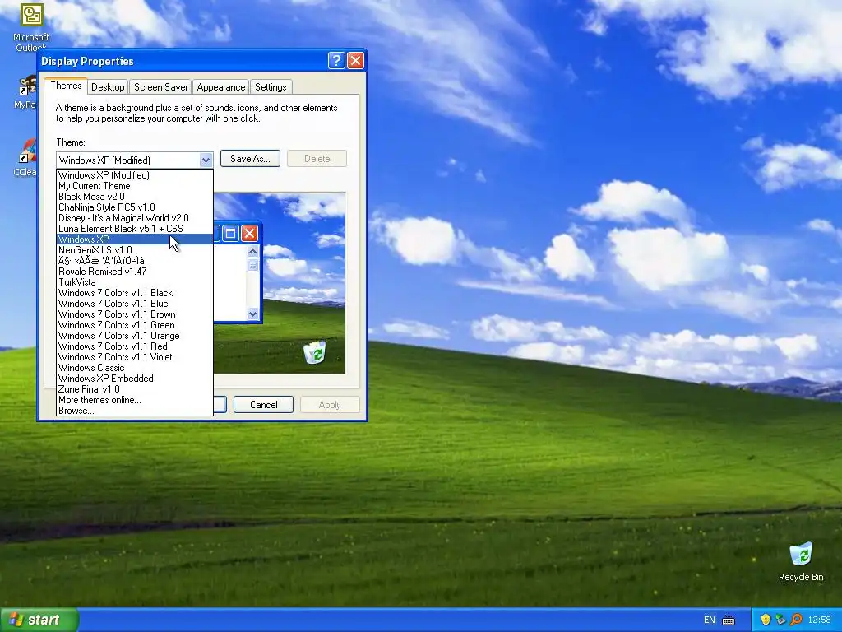Choose More themes online... entry
The width and height of the screenshot is (842, 632).
click(x=134, y=401)
